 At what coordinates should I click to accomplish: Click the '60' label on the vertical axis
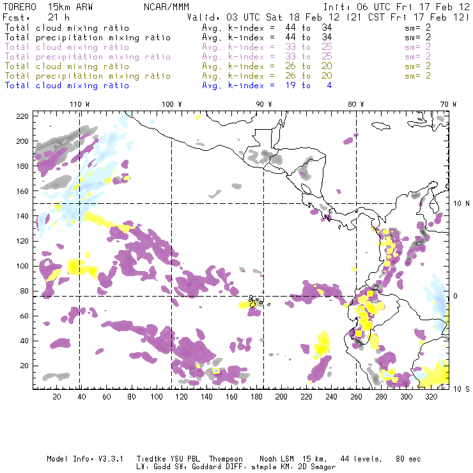point(24,316)
